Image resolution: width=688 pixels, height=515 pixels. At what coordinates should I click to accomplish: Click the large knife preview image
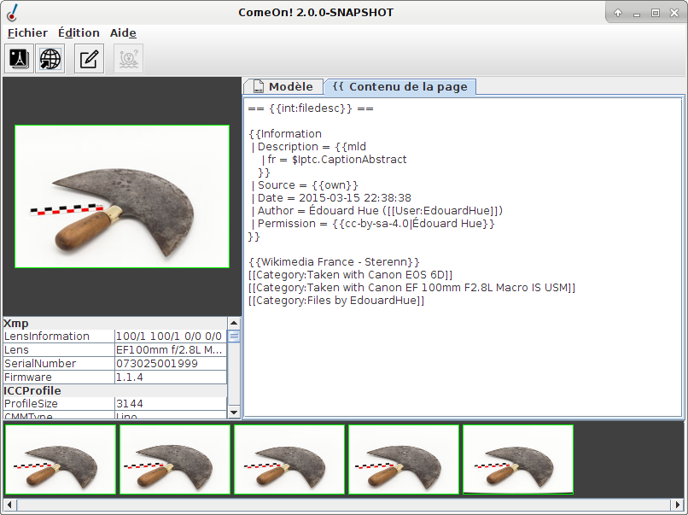pos(122,196)
